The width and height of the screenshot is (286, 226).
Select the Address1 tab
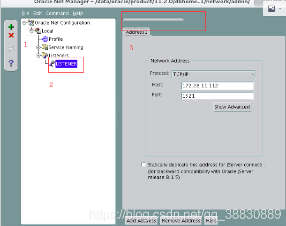coord(136,32)
